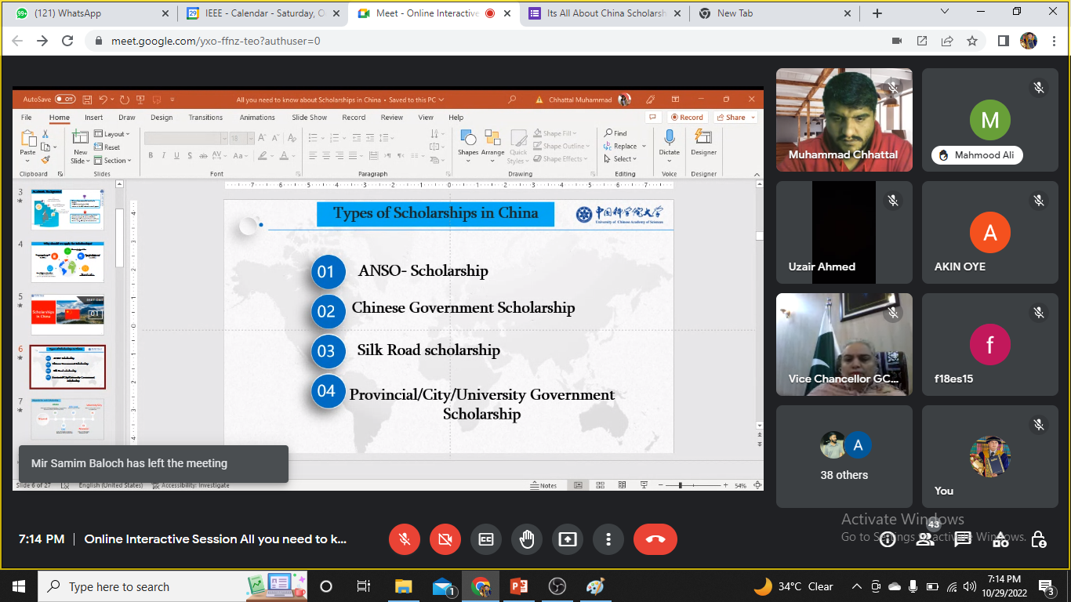1071x602 pixels.
Task: Show hidden icons in the system tray
Action: (856, 586)
